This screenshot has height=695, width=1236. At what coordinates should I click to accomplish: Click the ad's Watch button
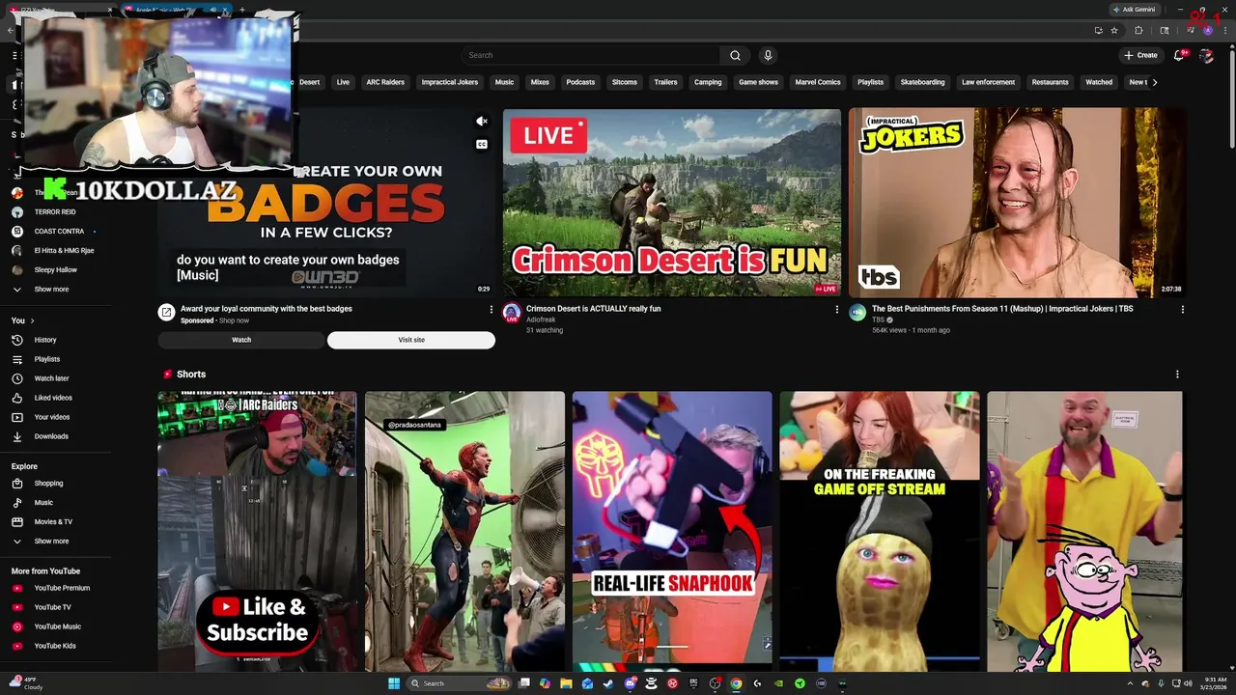coord(241,340)
